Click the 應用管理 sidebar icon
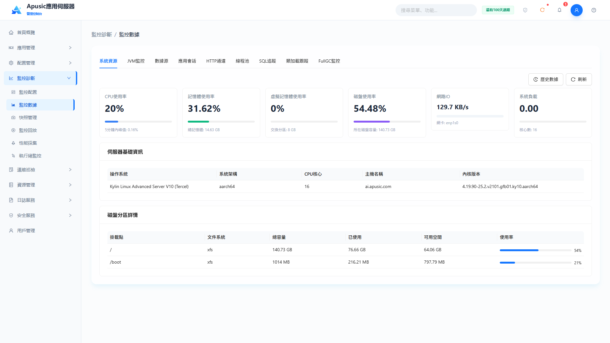The image size is (610, 343). click(x=11, y=48)
